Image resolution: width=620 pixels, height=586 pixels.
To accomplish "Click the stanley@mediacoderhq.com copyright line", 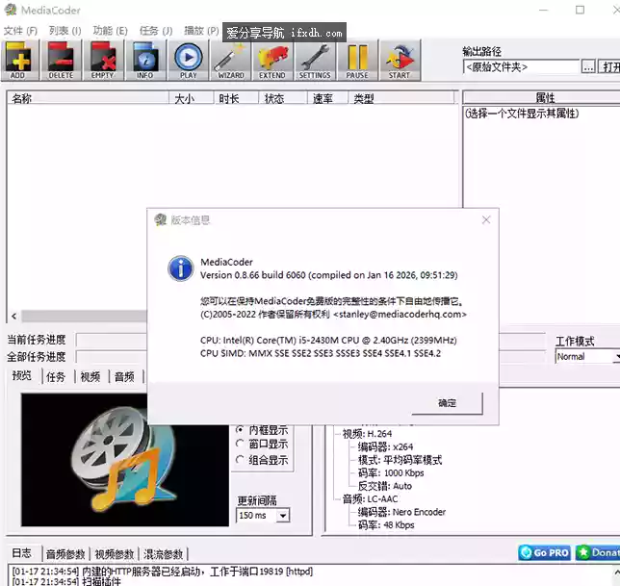I will [333, 314].
